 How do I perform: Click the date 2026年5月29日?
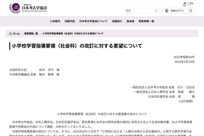(x=184, y=62)
